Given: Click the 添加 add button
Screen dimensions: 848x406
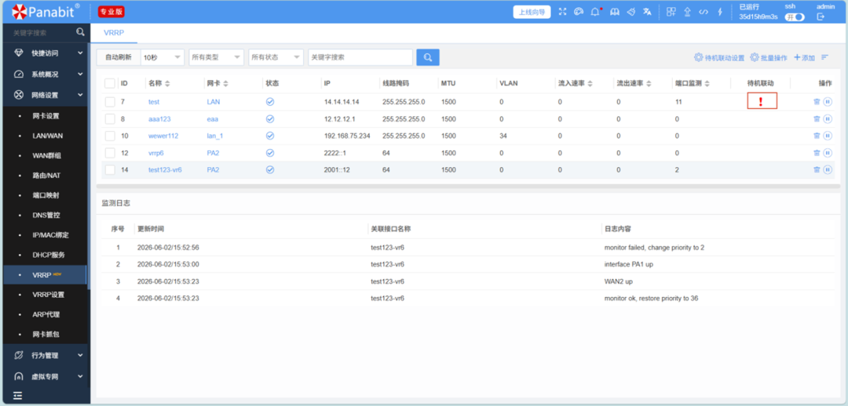Looking at the screenshot, I should click(x=804, y=57).
